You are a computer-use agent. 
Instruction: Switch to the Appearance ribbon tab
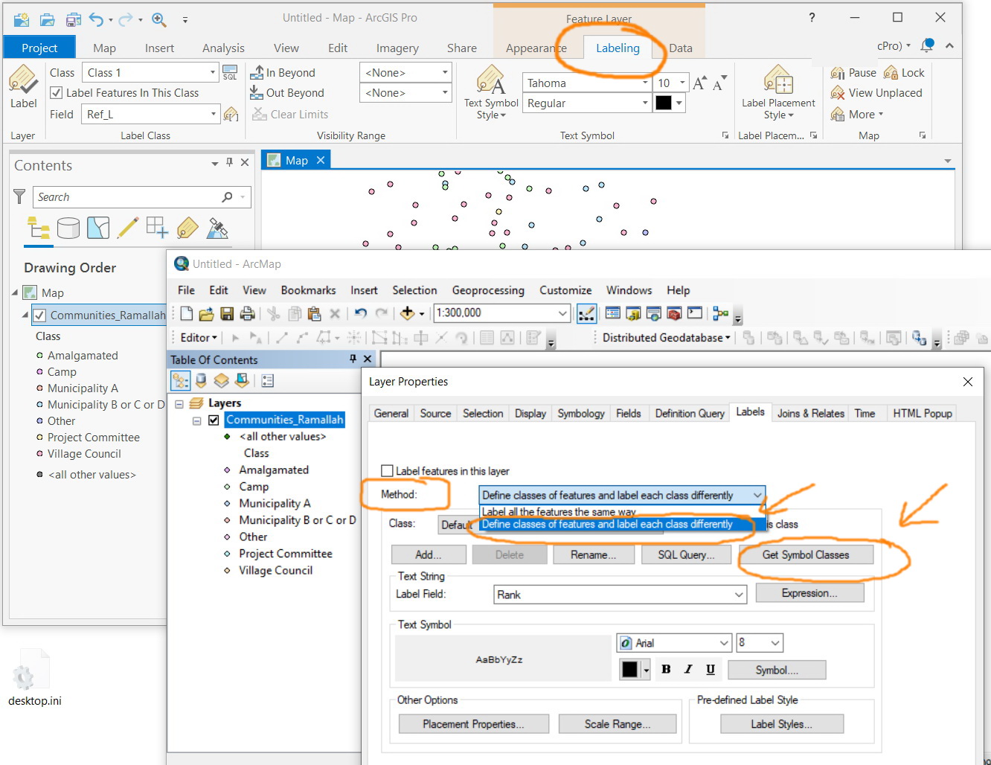pos(536,48)
